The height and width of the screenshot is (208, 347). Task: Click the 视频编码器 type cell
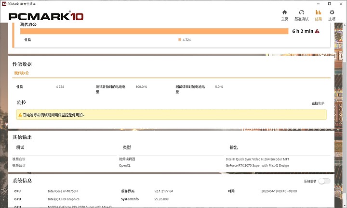pyautogui.click(x=127, y=159)
